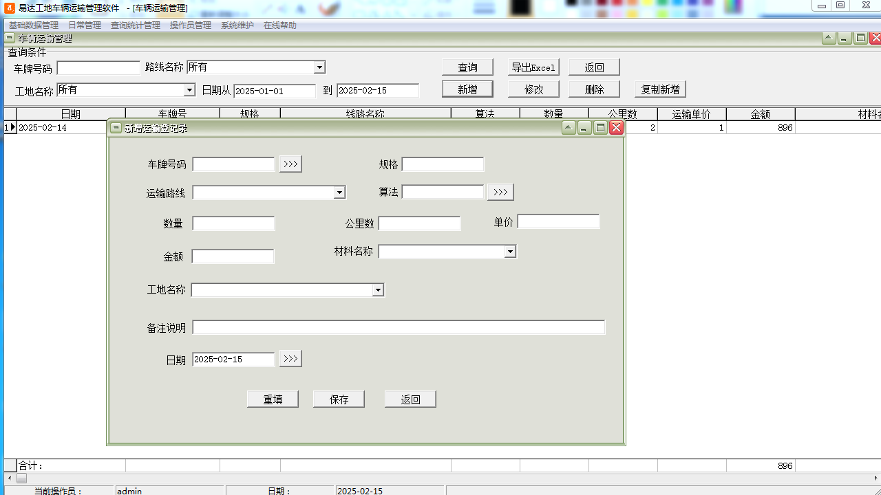Open the 基础数据管理 menu

click(x=34, y=25)
